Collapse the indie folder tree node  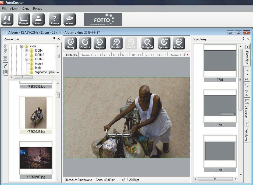pyautogui.click(x=22, y=46)
